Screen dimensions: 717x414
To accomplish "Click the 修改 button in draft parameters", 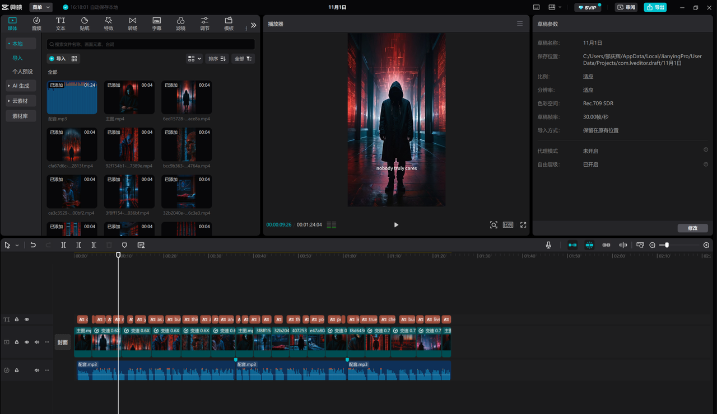I will pyautogui.click(x=692, y=228).
